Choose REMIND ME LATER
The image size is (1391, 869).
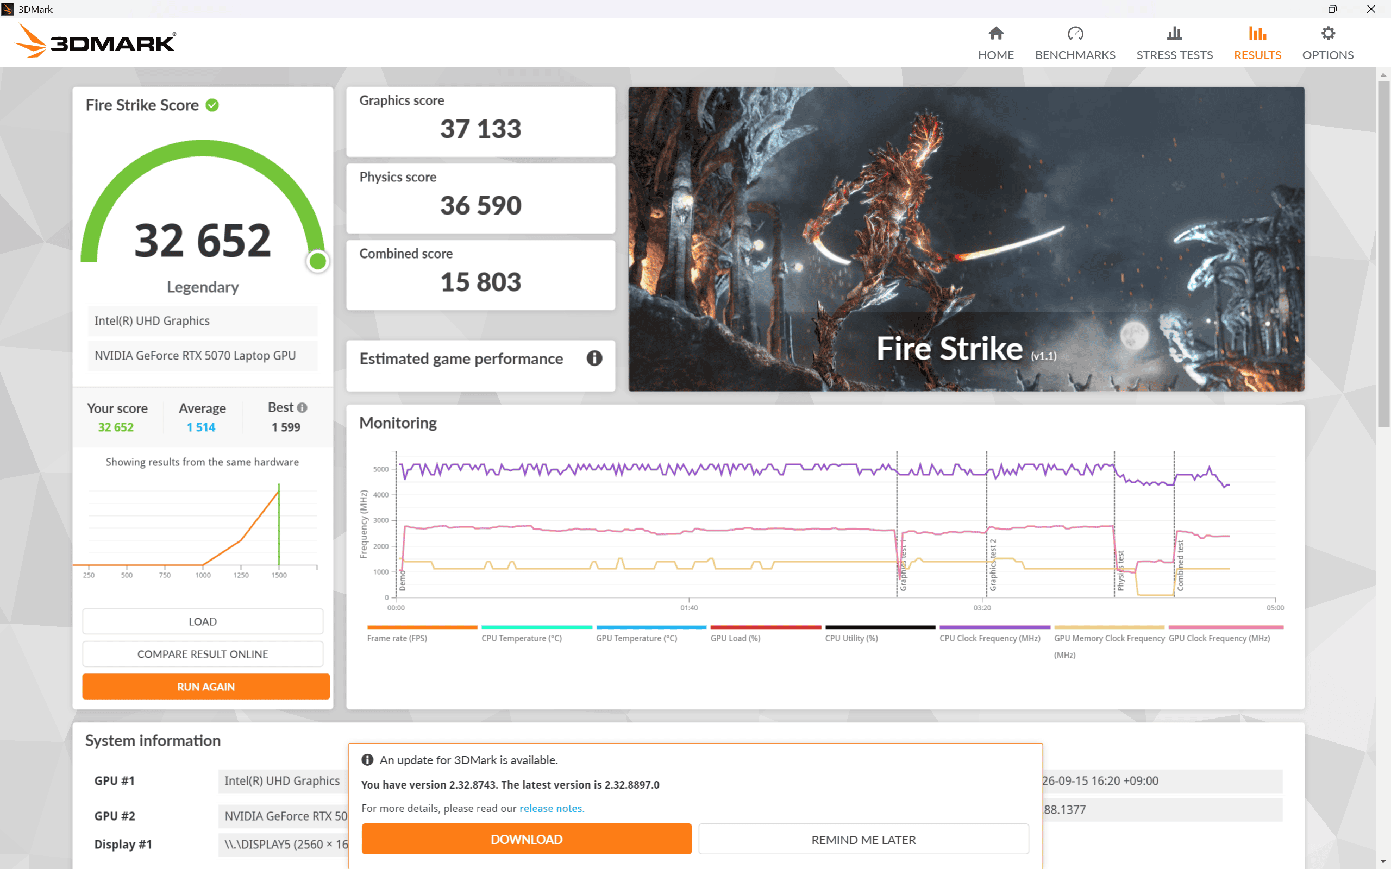tap(863, 839)
